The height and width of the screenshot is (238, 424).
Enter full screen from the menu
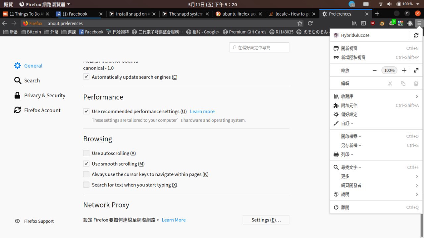(416, 71)
